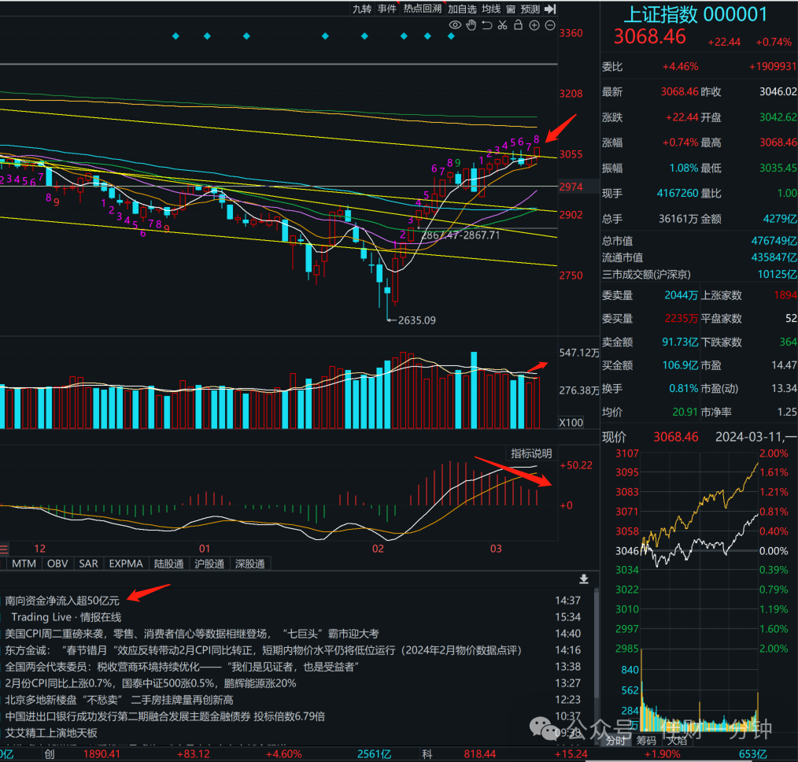Click the 开盘 3042.62 value

(778, 117)
